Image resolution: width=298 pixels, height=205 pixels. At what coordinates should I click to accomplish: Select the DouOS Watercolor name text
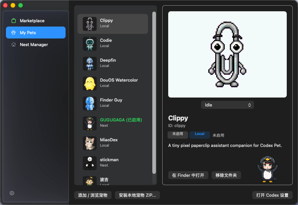(x=119, y=80)
